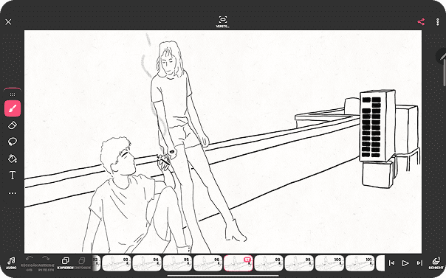
Task: Select the Brush tool
Action: pyautogui.click(x=13, y=108)
